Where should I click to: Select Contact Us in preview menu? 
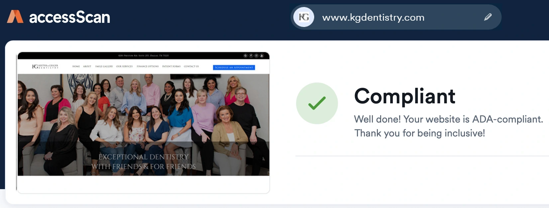click(x=191, y=67)
